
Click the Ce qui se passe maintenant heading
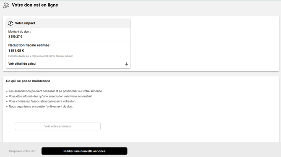28,81
